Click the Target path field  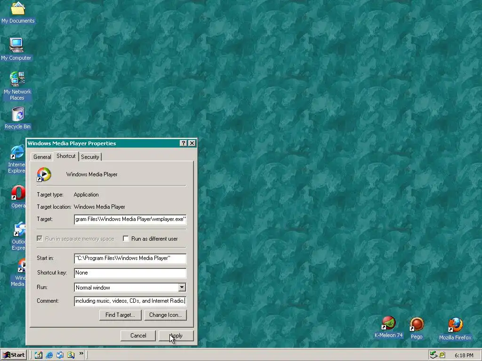coord(130,219)
